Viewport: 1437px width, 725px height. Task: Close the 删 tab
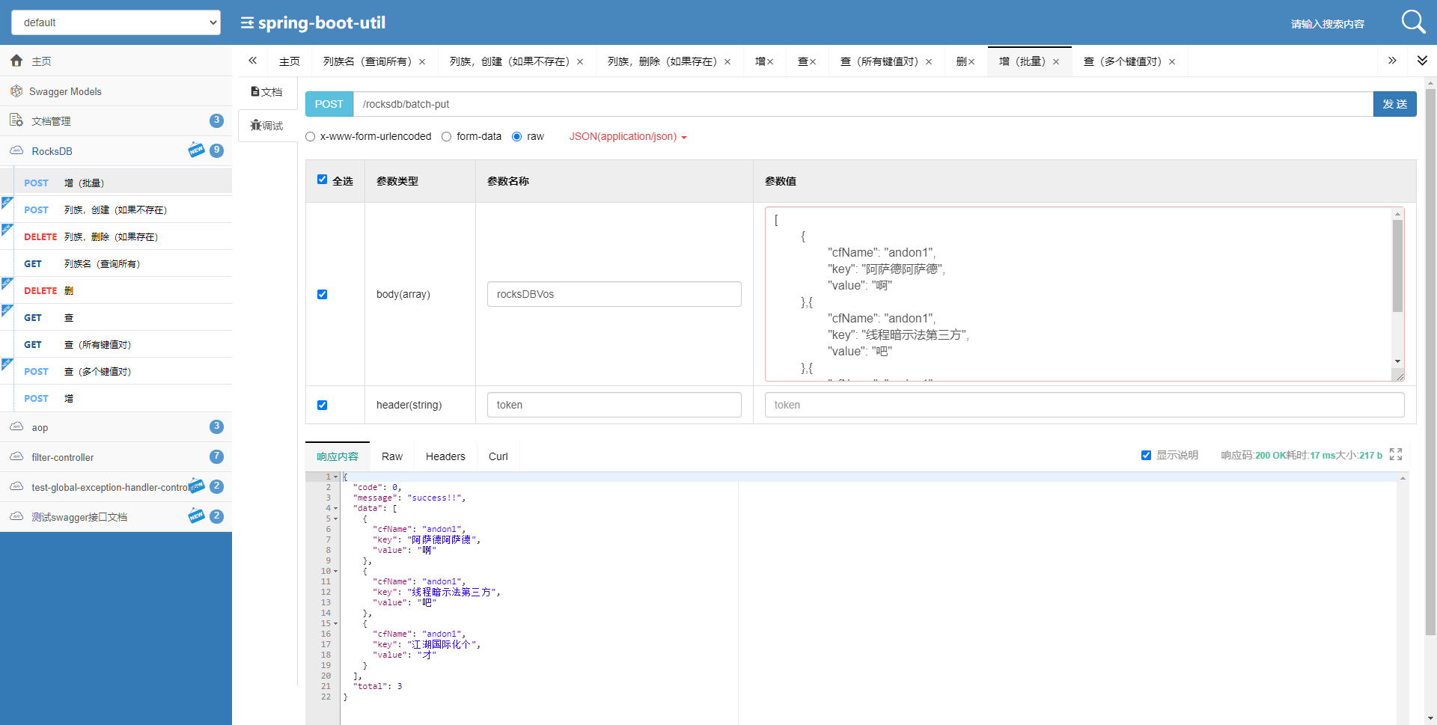[x=971, y=62]
